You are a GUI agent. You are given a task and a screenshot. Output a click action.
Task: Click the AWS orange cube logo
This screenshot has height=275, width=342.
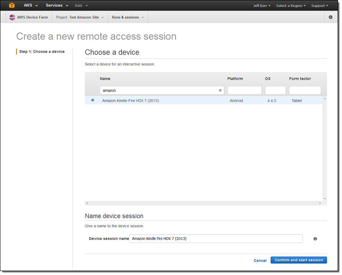pyautogui.click(x=12, y=6)
